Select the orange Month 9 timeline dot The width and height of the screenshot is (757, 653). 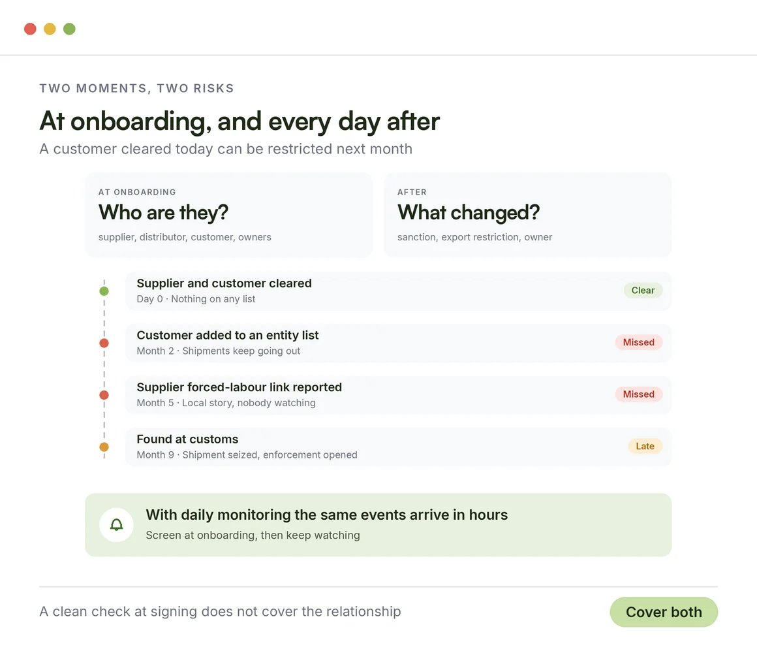point(104,447)
